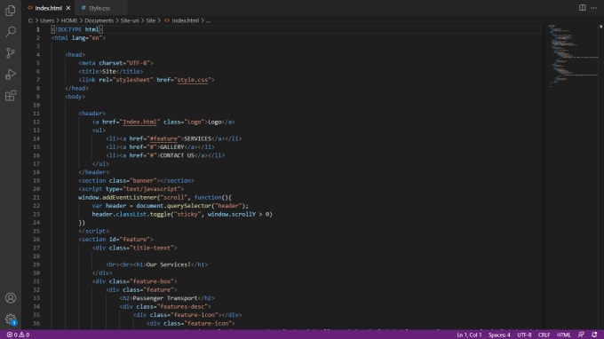Image resolution: width=604 pixels, height=339 pixels.
Task: Follow the #feature href link on line 14
Action: point(163,138)
